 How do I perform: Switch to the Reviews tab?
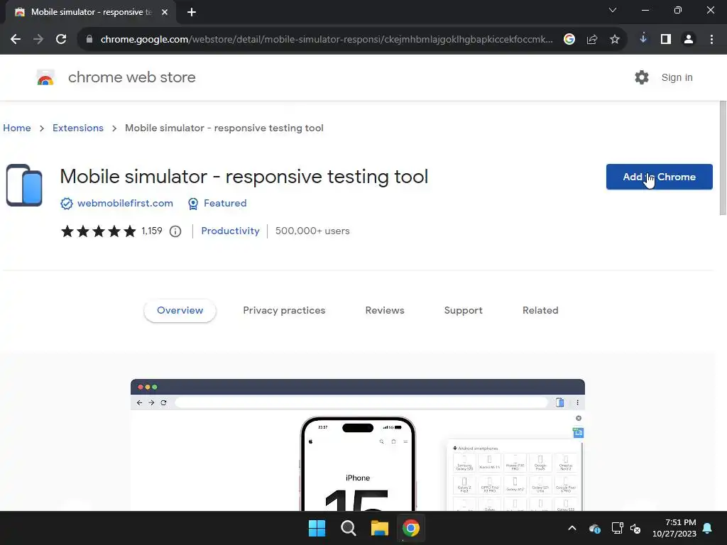(x=385, y=311)
